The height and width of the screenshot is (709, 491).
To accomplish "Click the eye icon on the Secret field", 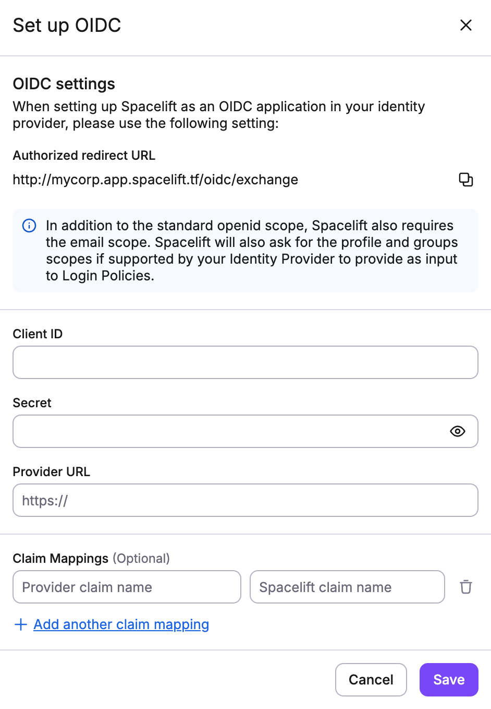I will [x=457, y=431].
